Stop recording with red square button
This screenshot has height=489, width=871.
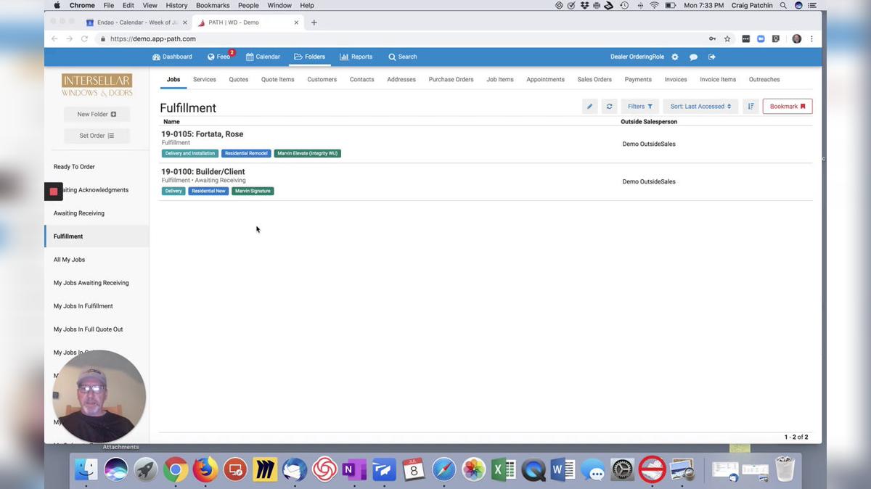54,192
